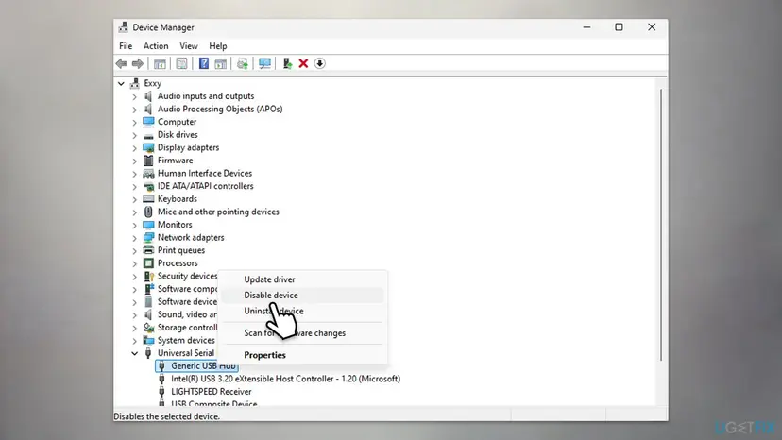This screenshot has height=440, width=782.
Task: Open the View menu
Action: pyautogui.click(x=189, y=46)
